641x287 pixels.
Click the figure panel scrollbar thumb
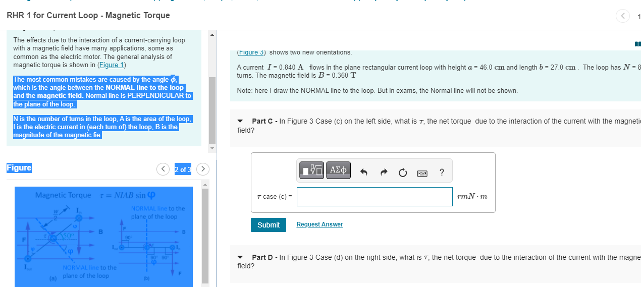click(205, 236)
